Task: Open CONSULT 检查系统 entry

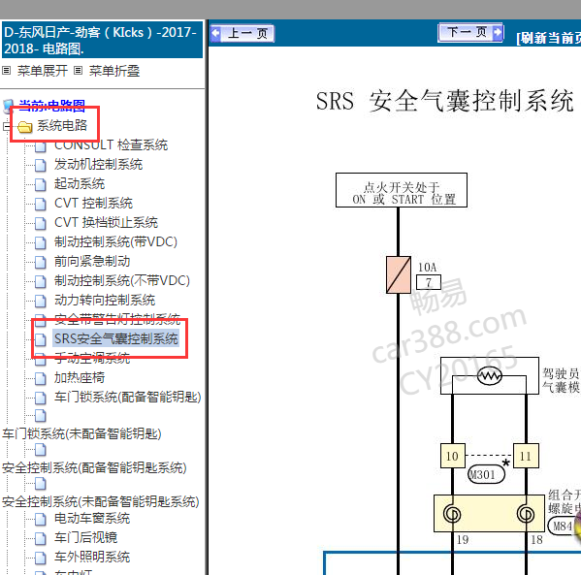Action: (x=111, y=144)
